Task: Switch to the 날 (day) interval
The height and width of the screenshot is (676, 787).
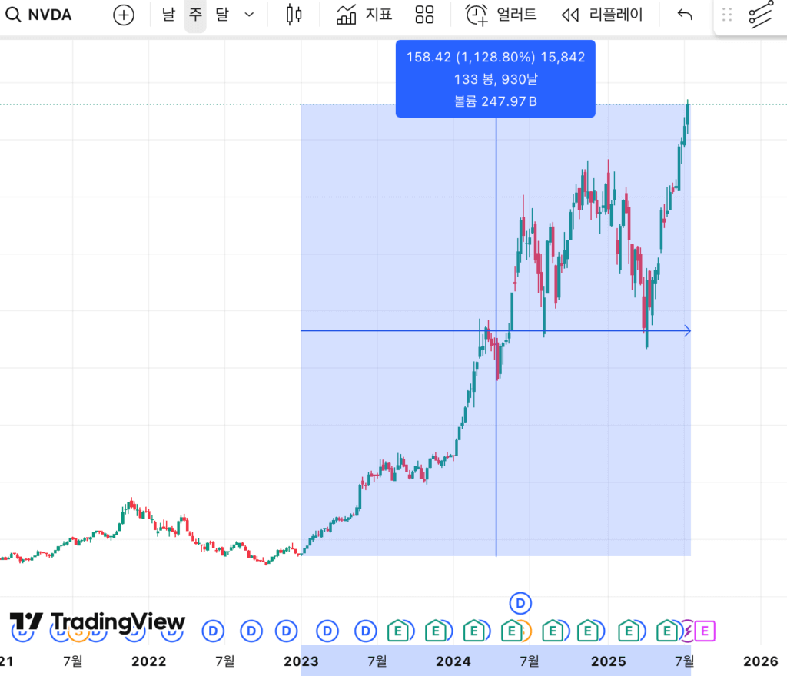Action: tap(168, 15)
